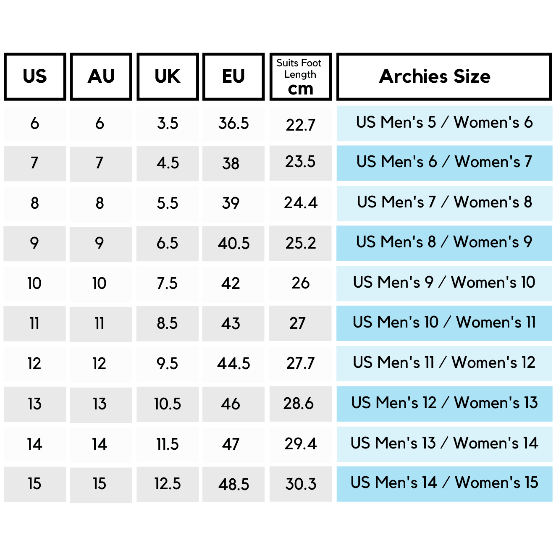
Task: Select the 12.5 UK size cell
Action: [x=168, y=484]
